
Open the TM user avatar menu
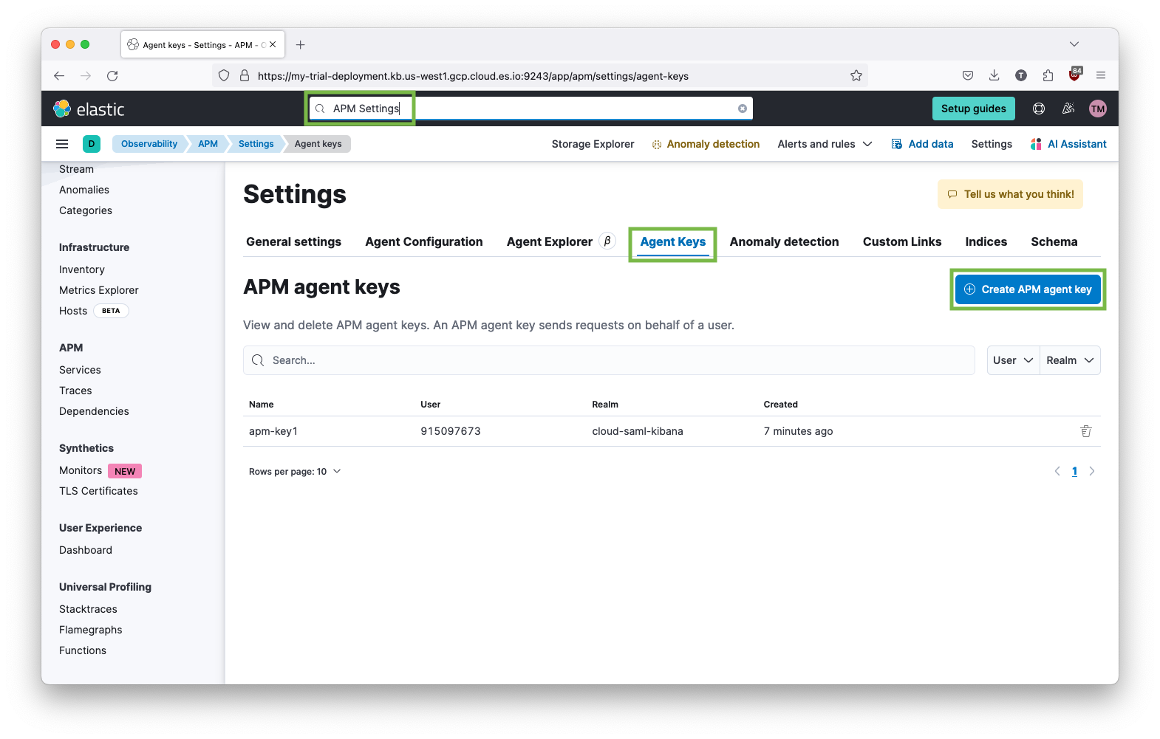point(1098,109)
